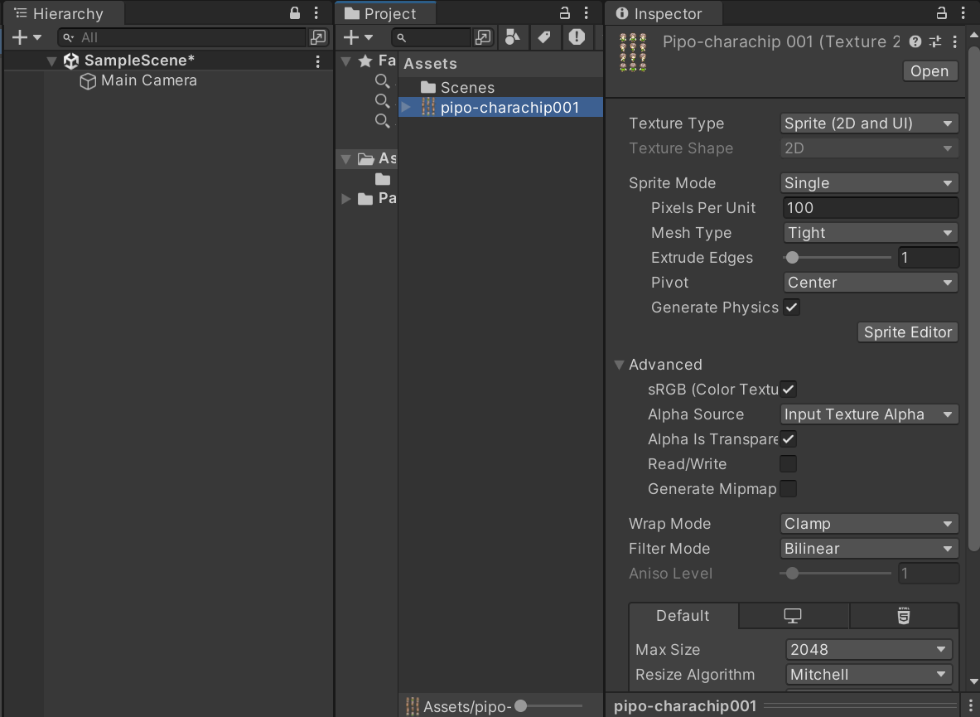
Task: Uncheck Generate Physics Shape checkbox
Action: [x=792, y=308]
